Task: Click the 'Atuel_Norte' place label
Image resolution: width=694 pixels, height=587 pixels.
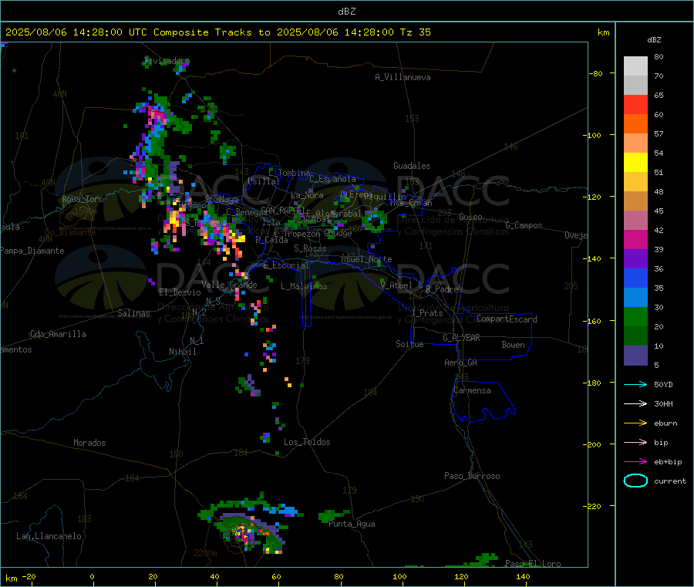Action: (x=366, y=259)
